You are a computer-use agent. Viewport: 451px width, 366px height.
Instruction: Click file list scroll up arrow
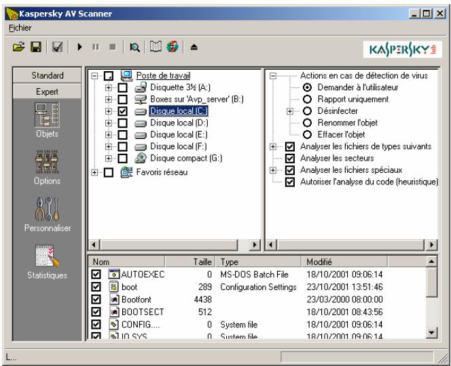pyautogui.click(x=431, y=261)
